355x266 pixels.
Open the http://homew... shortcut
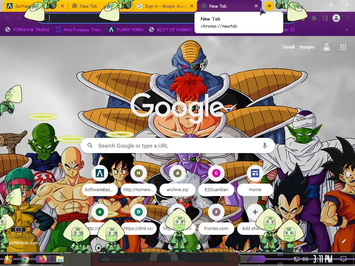click(x=139, y=181)
